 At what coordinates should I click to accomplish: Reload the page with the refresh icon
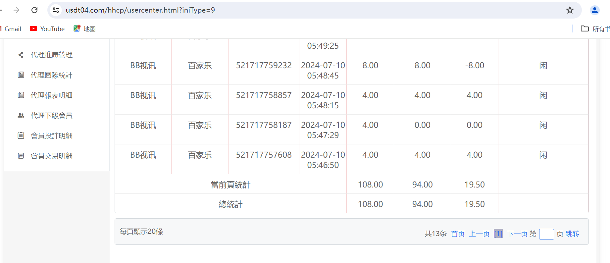[x=34, y=10]
